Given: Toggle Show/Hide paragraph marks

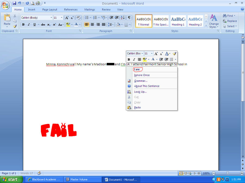Looking at the screenshot, I should coord(129,18).
